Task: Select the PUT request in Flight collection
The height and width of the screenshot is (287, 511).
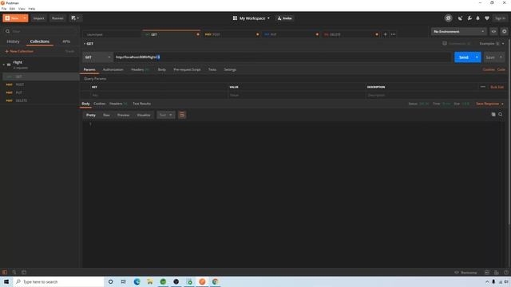Action: point(40,92)
